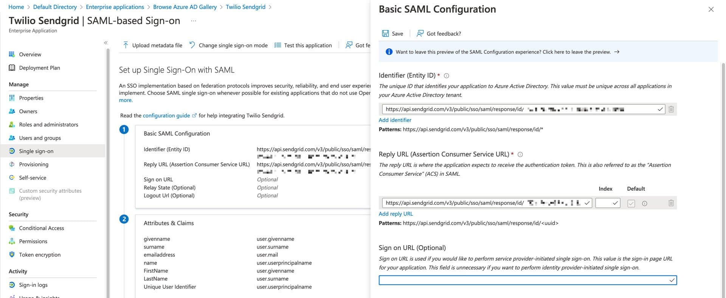Open the ellipsis menu next to SAML-based Sign-on
This screenshot has height=298, width=726.
point(193,21)
